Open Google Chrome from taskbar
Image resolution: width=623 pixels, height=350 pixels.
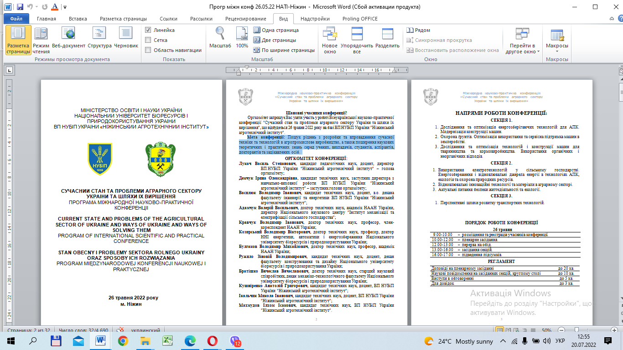point(123,341)
